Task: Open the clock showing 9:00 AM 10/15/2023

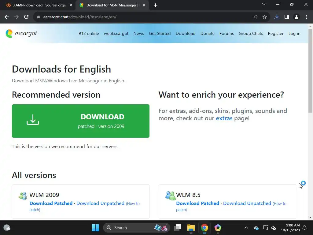Action: [x=290, y=228]
